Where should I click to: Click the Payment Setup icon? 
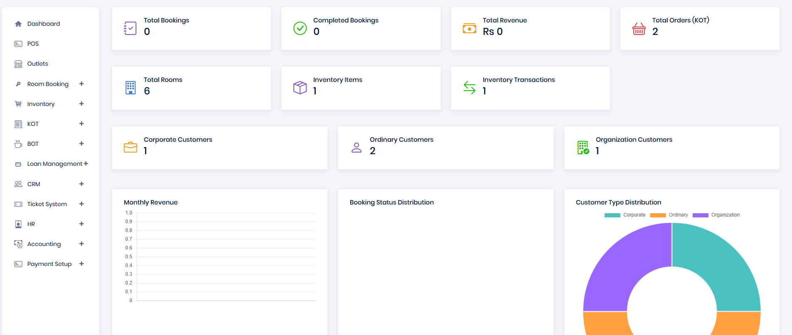18,264
